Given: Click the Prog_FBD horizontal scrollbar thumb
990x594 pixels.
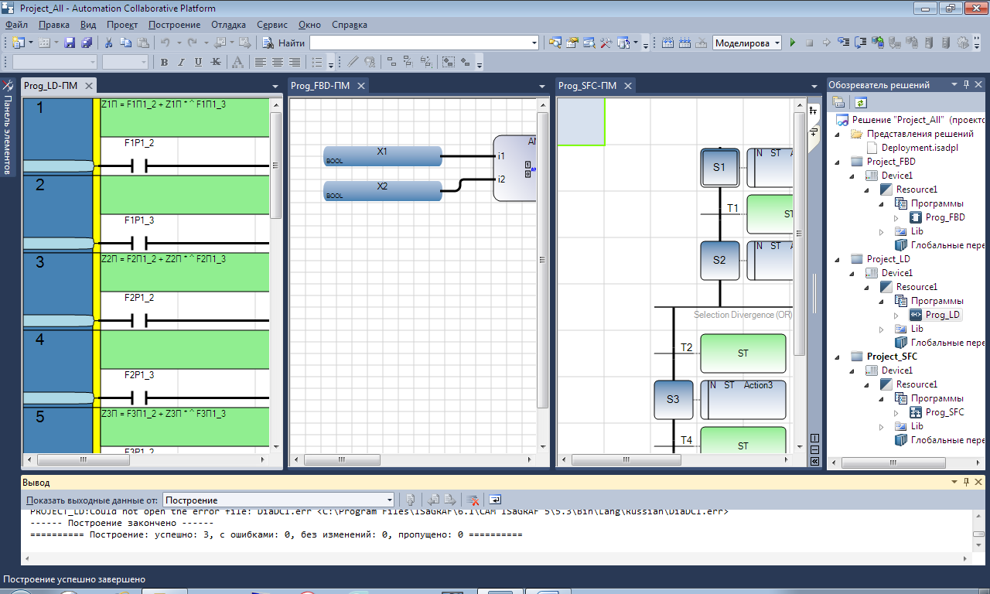Looking at the screenshot, I should coord(342,459).
